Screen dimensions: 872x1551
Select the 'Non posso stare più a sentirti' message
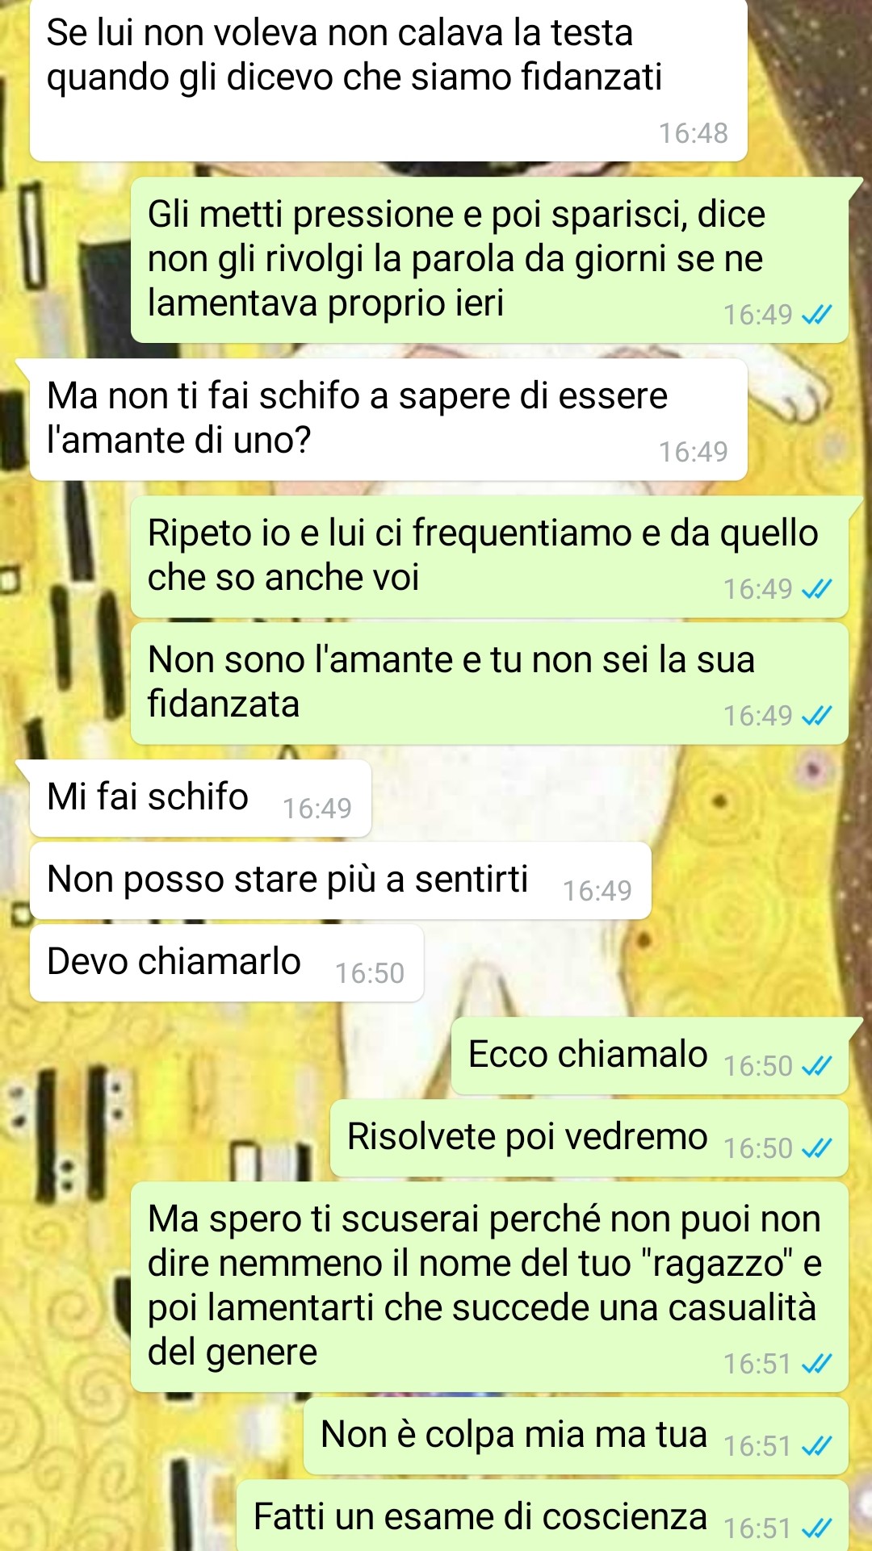click(340, 880)
